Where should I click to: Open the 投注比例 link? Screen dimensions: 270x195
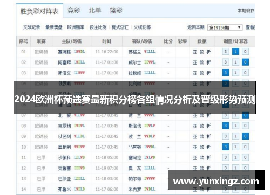coord(98,27)
